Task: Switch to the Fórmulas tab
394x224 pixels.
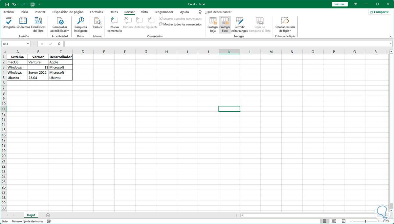Action: pos(97,12)
